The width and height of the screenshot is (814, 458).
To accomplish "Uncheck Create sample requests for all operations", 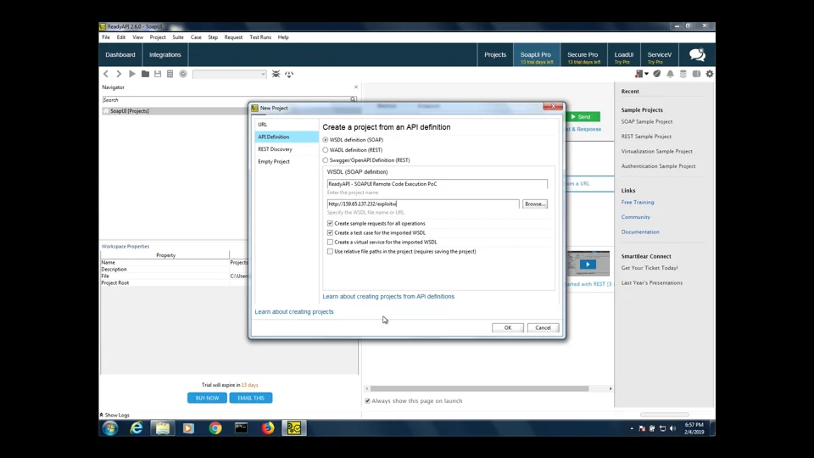I will click(x=330, y=223).
